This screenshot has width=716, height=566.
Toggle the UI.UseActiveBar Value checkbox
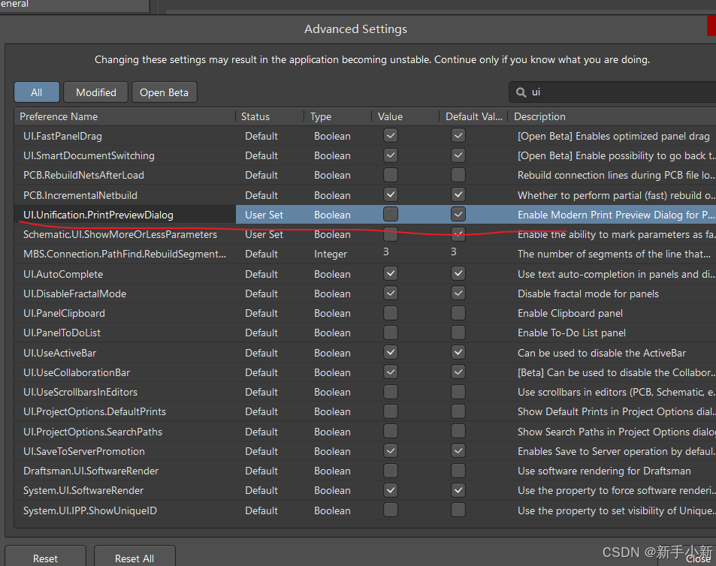pos(391,352)
